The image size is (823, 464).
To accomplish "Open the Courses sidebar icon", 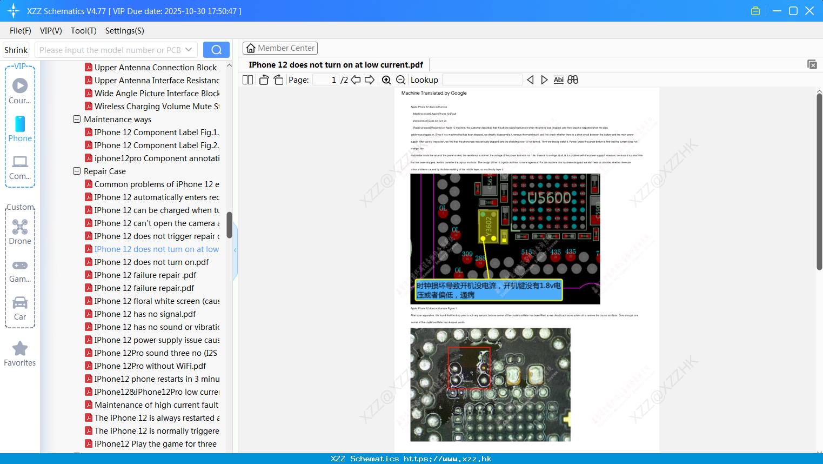I will [20, 91].
